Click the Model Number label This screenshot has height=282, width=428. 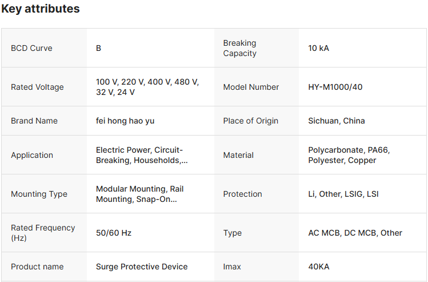click(x=251, y=87)
